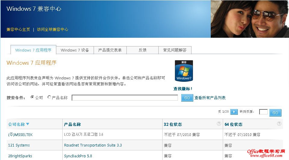The width and height of the screenshot is (289, 160).
Task: Click the couple photo in header
Action: 250,19
